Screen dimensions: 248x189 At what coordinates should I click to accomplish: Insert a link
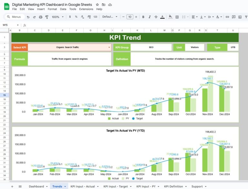tap(227, 17)
